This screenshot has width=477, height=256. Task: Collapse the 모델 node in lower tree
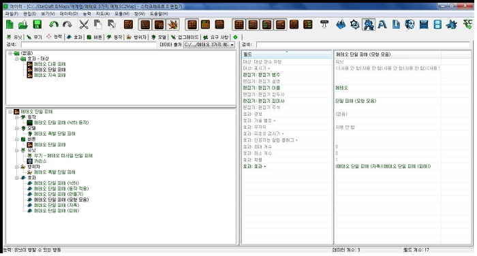17,128
